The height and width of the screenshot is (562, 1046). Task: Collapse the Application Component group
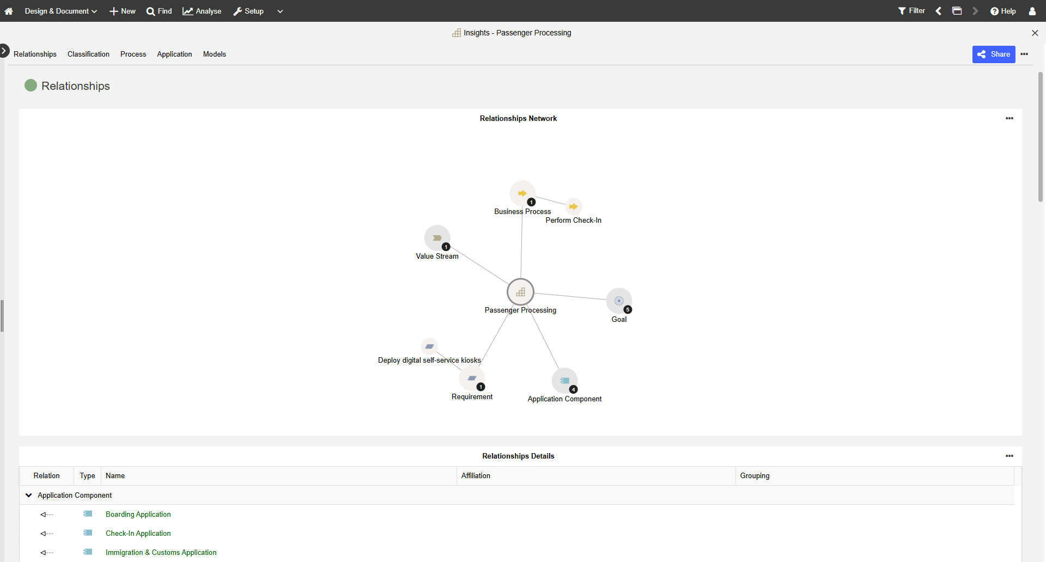point(29,495)
